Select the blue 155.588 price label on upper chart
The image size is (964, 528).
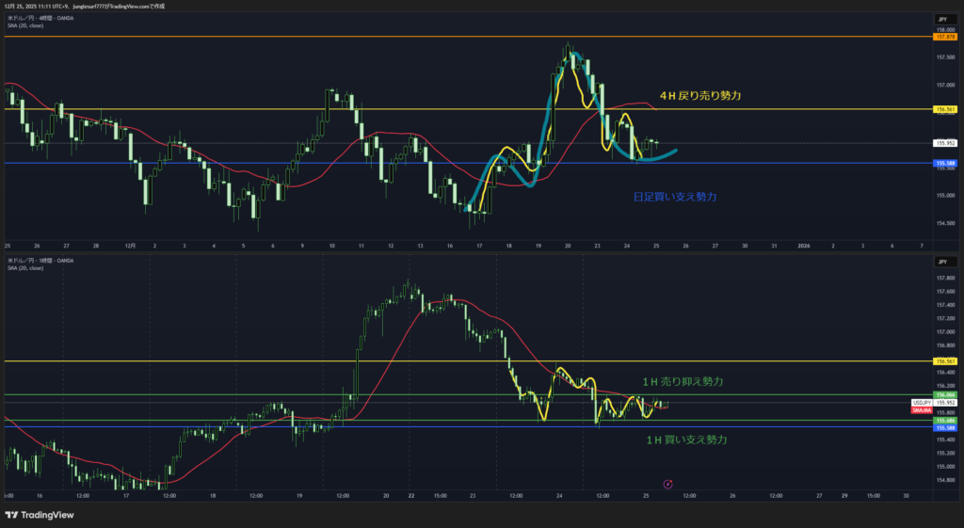click(x=944, y=163)
